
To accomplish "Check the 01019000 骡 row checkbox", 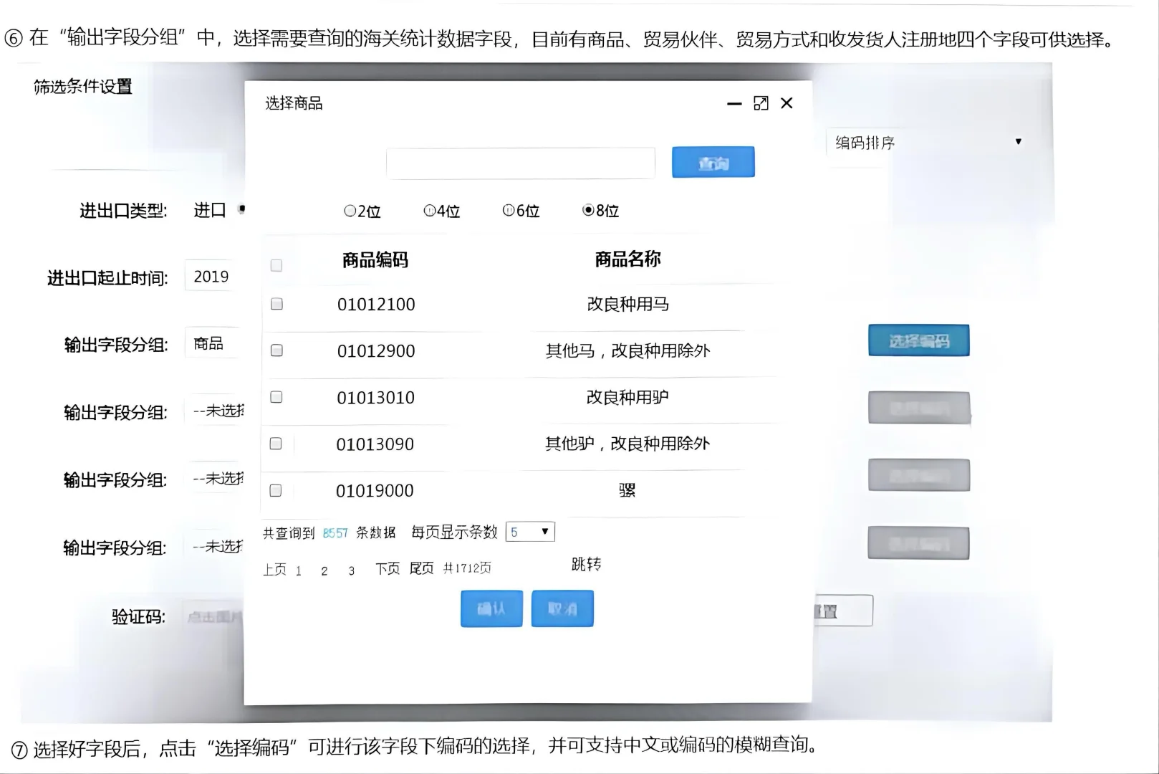I will tap(276, 490).
